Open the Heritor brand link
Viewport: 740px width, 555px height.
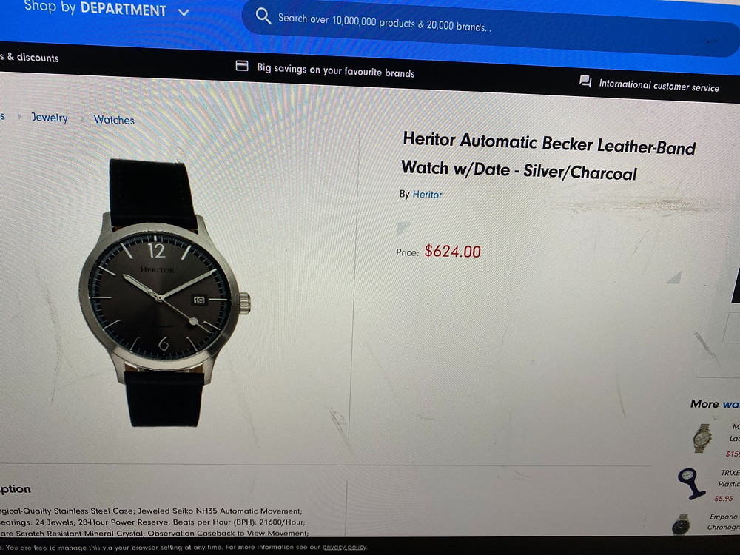tap(427, 195)
